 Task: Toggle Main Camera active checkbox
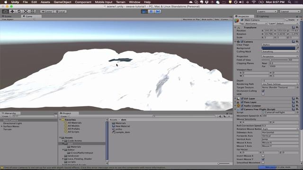242,20
